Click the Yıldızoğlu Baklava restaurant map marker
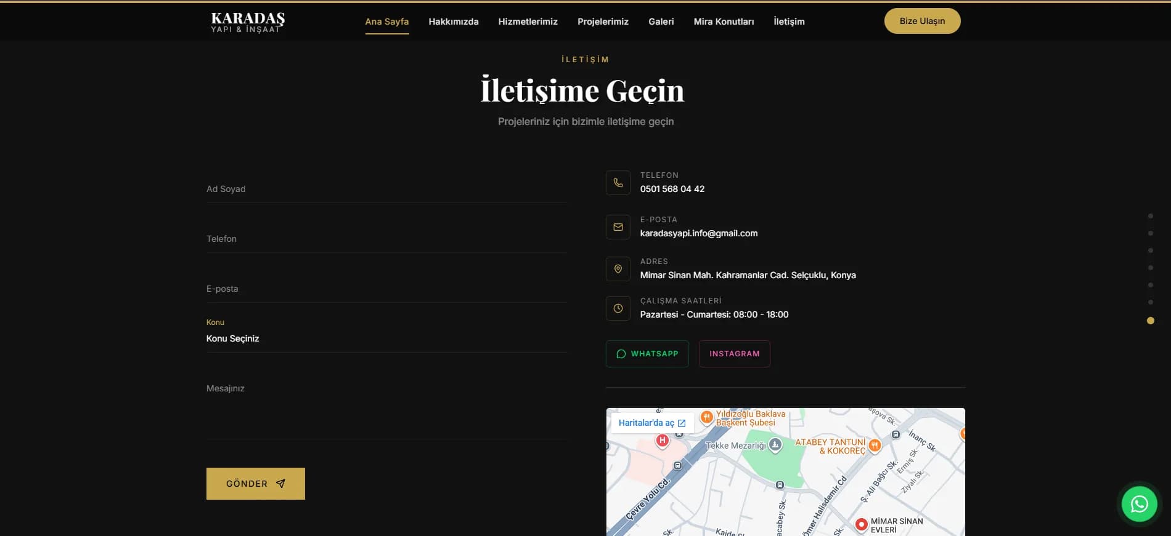The image size is (1171, 536). coord(707,417)
